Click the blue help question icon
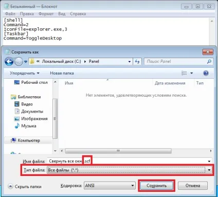The height and width of the screenshot is (197, 218). point(206,73)
